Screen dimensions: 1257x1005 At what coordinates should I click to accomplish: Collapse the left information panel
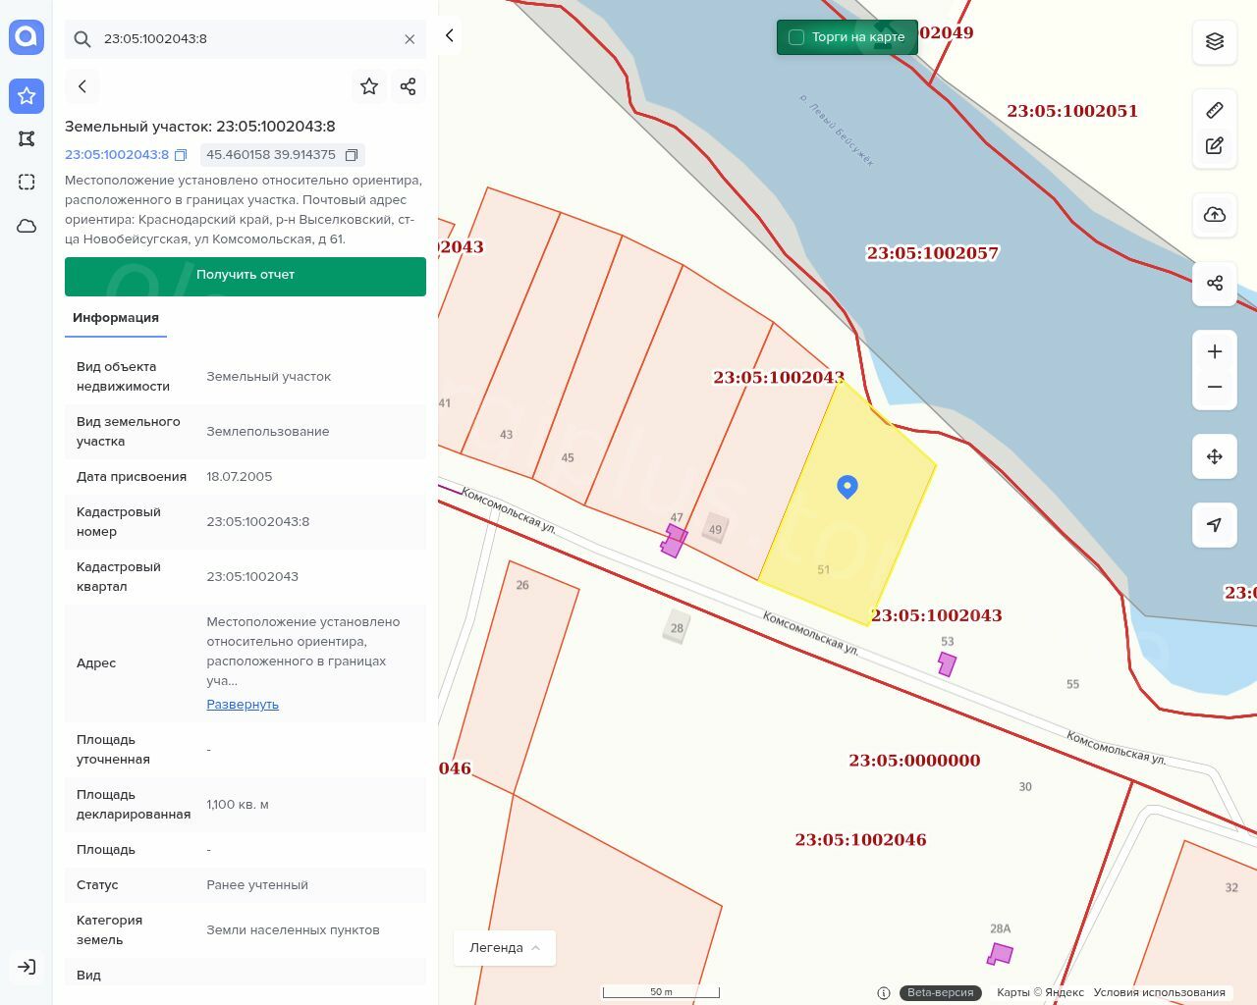click(x=450, y=35)
